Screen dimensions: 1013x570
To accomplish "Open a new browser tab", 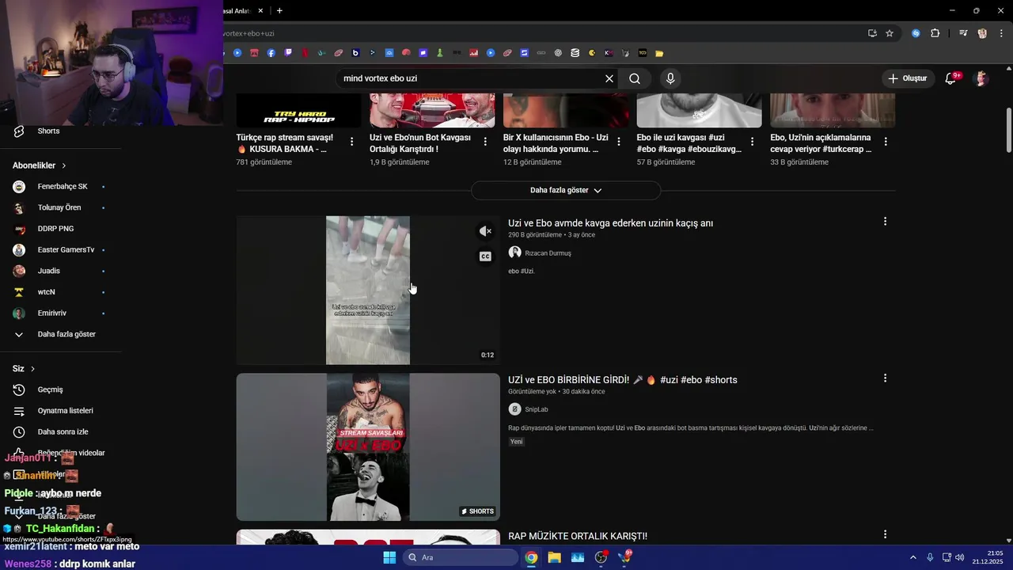I will click(x=279, y=10).
